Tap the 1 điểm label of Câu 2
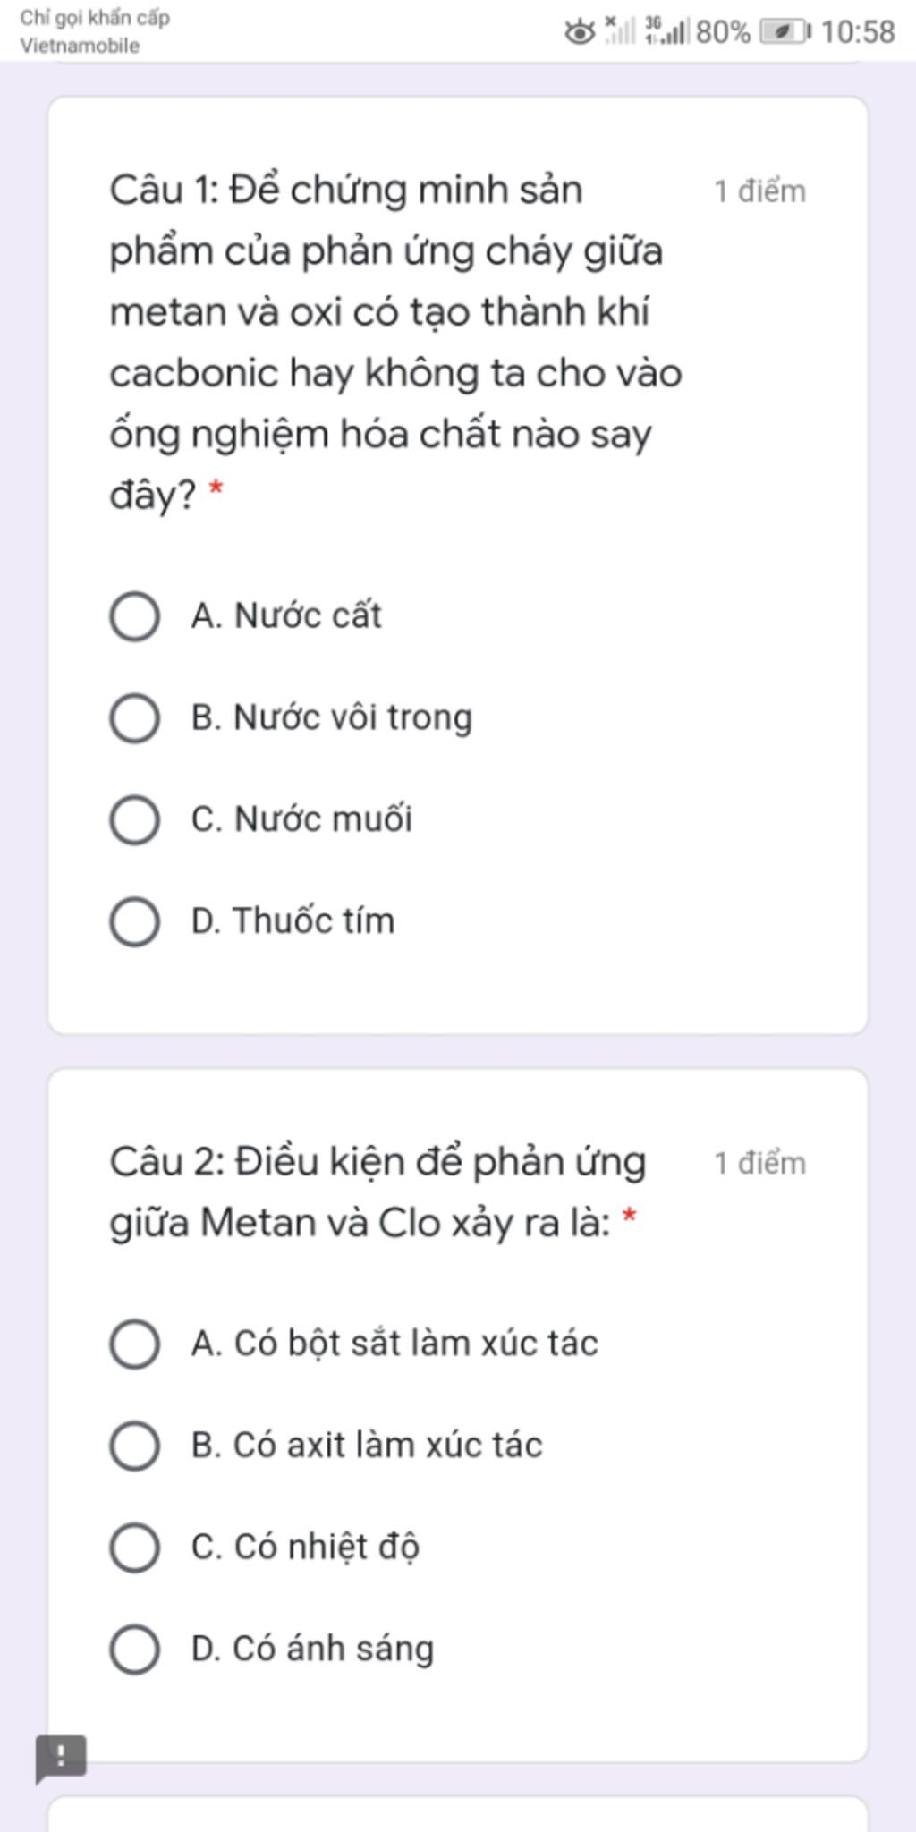This screenshot has width=916, height=1832. [x=759, y=1163]
